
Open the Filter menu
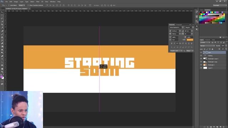pyautogui.click(x=38, y=1)
